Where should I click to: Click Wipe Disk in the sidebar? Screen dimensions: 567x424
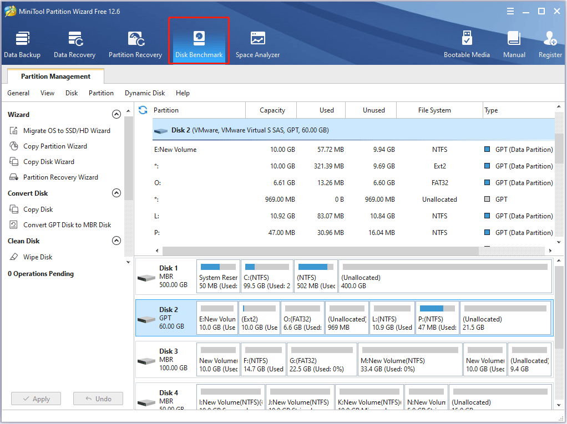(38, 257)
